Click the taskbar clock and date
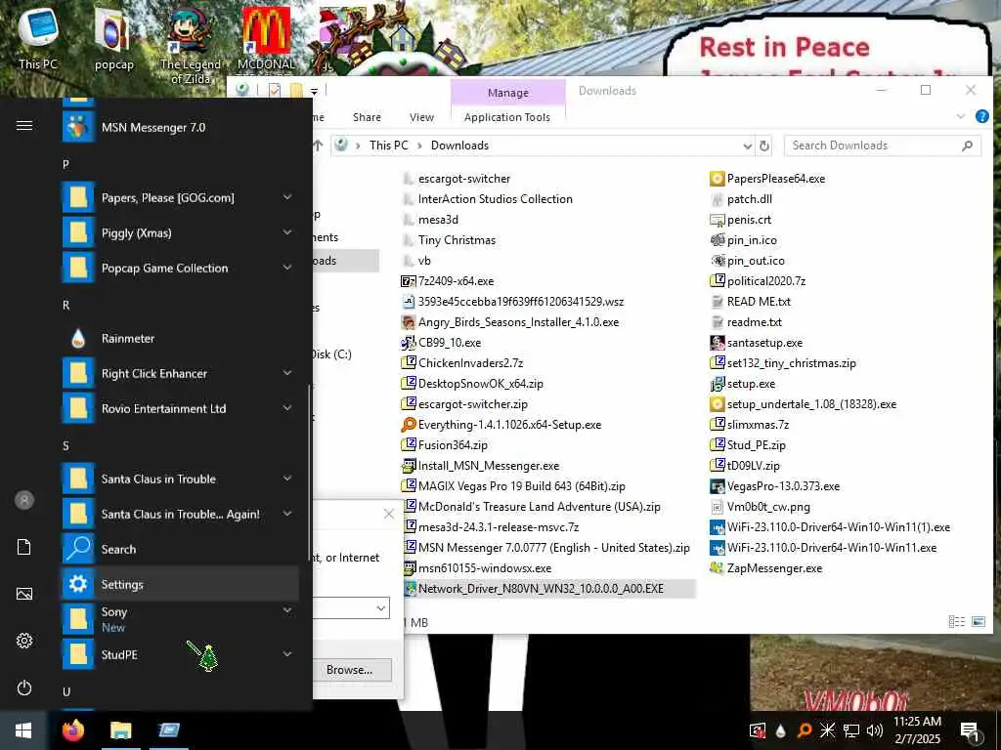1001x750 pixels. 917,730
